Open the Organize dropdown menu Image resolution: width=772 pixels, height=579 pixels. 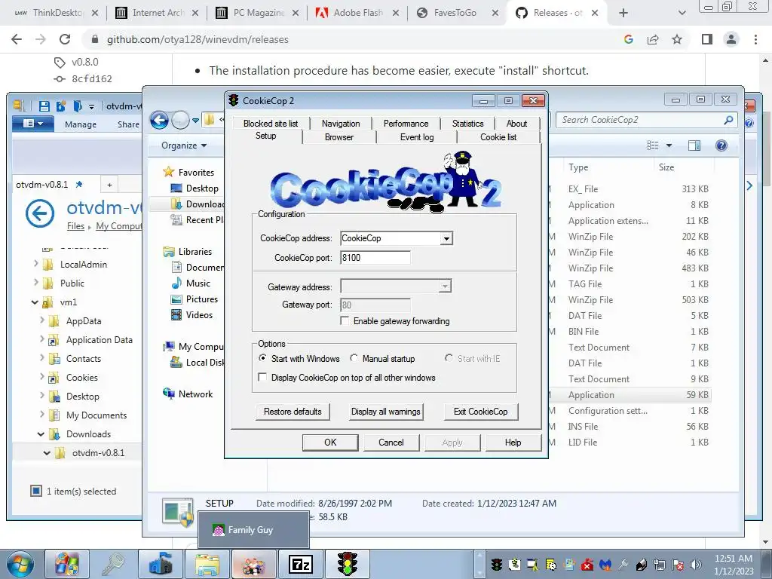[184, 146]
